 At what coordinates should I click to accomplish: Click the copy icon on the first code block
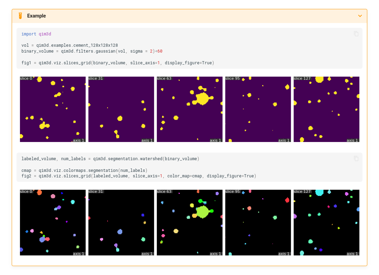click(356, 34)
